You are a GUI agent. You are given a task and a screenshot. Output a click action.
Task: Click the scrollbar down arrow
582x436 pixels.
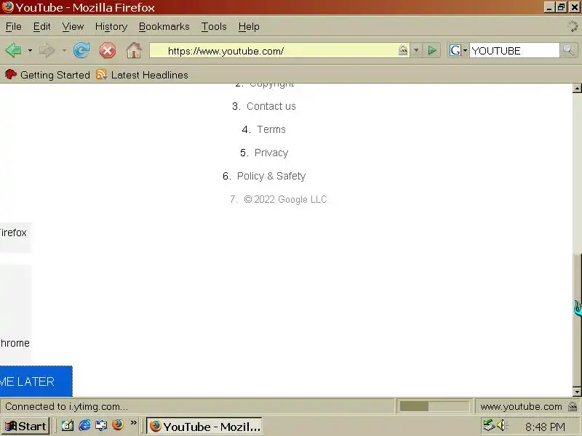pyautogui.click(x=577, y=392)
